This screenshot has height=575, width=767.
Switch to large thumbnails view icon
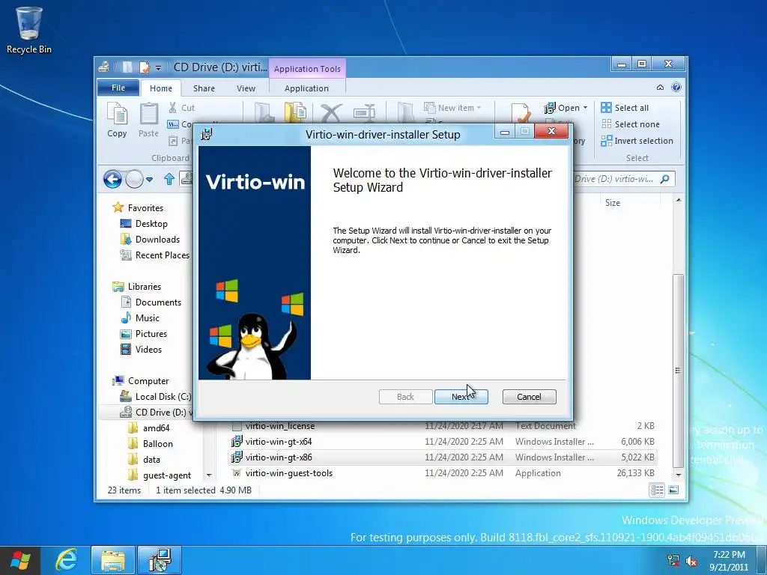tap(673, 490)
